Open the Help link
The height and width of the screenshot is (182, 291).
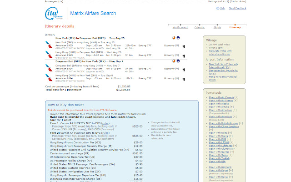[222, 8]
